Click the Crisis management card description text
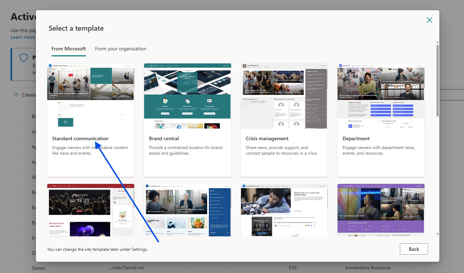The width and height of the screenshot is (464, 273). pyautogui.click(x=282, y=150)
